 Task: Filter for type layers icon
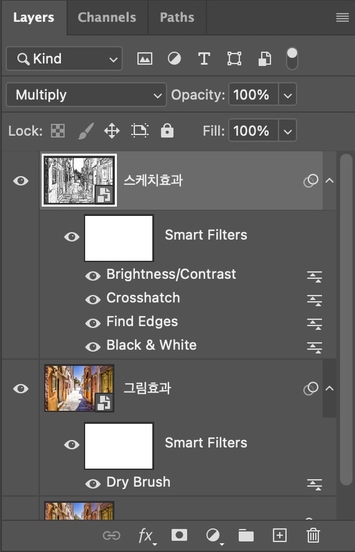tap(204, 58)
